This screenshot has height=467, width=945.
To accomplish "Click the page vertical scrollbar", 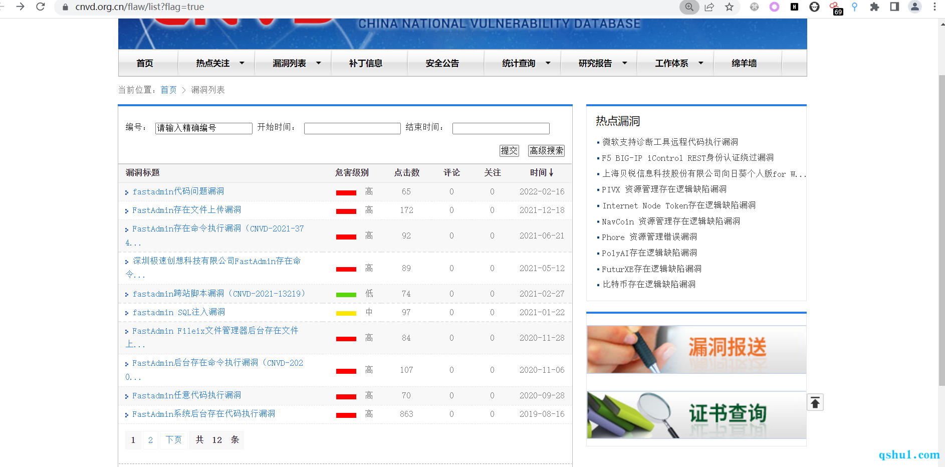I will (941, 230).
